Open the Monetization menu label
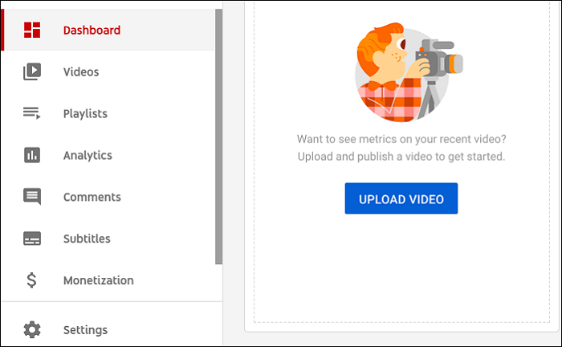 (98, 281)
